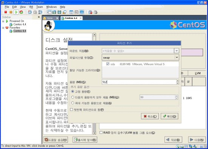This screenshot has height=149, width=208.
Task: Open the 마운트 지점 dropdown arrow
Action: tap(177, 51)
